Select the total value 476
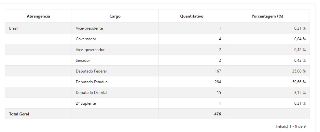The height and width of the screenshot is (132, 320). 218,114
